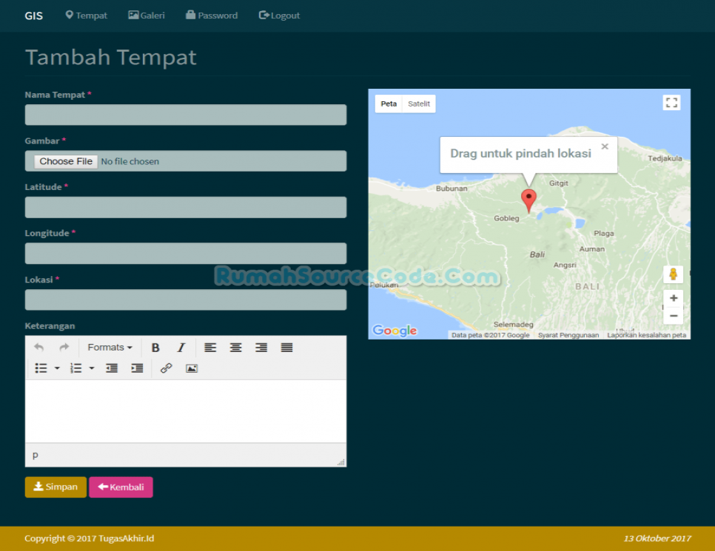Apply italic formatting in the editor

pos(181,347)
